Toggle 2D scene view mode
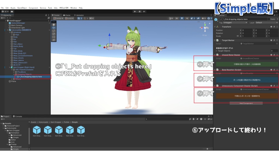 point(177,18)
